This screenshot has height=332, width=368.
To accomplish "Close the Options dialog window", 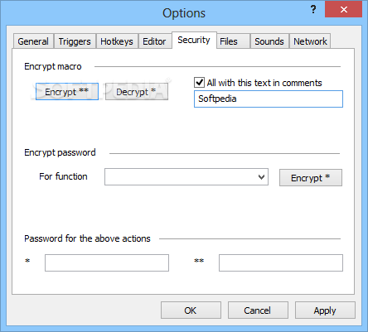I will [x=343, y=9].
